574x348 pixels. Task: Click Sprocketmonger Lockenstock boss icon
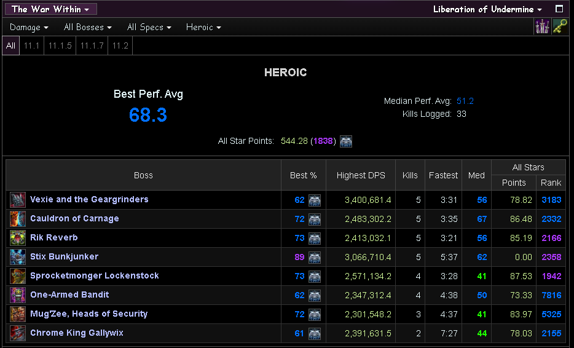click(x=18, y=276)
